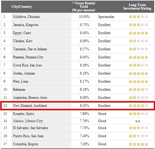Screen dimensions: 155x149
Task: Click the 10.00% yield value for Moldova
Action: coord(85,17)
